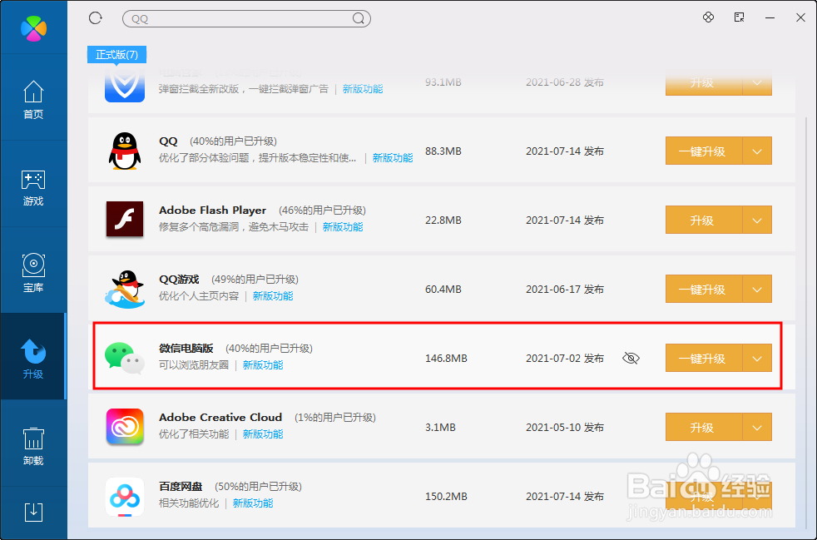Screen dimensions: 817x540
Task: Click the 微信电脑版 name text
Action: click(186, 348)
